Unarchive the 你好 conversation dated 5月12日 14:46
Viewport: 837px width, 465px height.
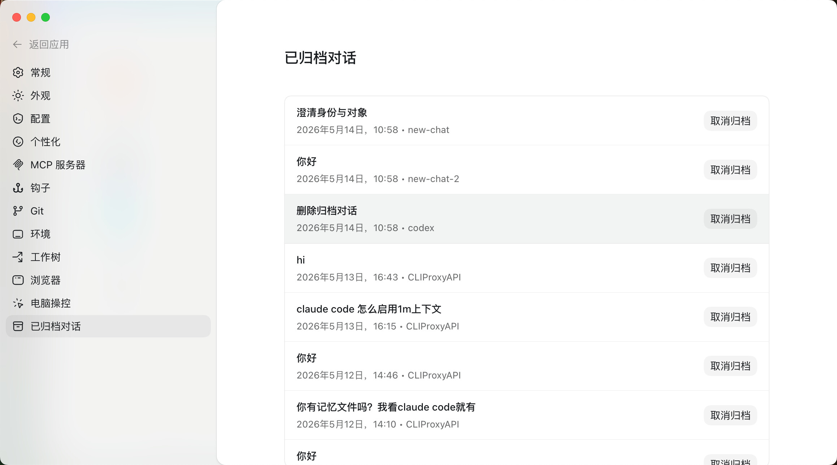click(730, 366)
